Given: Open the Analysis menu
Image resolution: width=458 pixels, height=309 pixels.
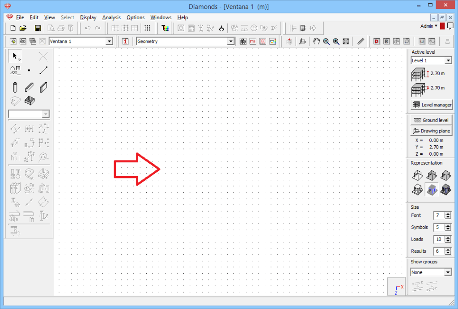Looking at the screenshot, I should click(x=111, y=17).
